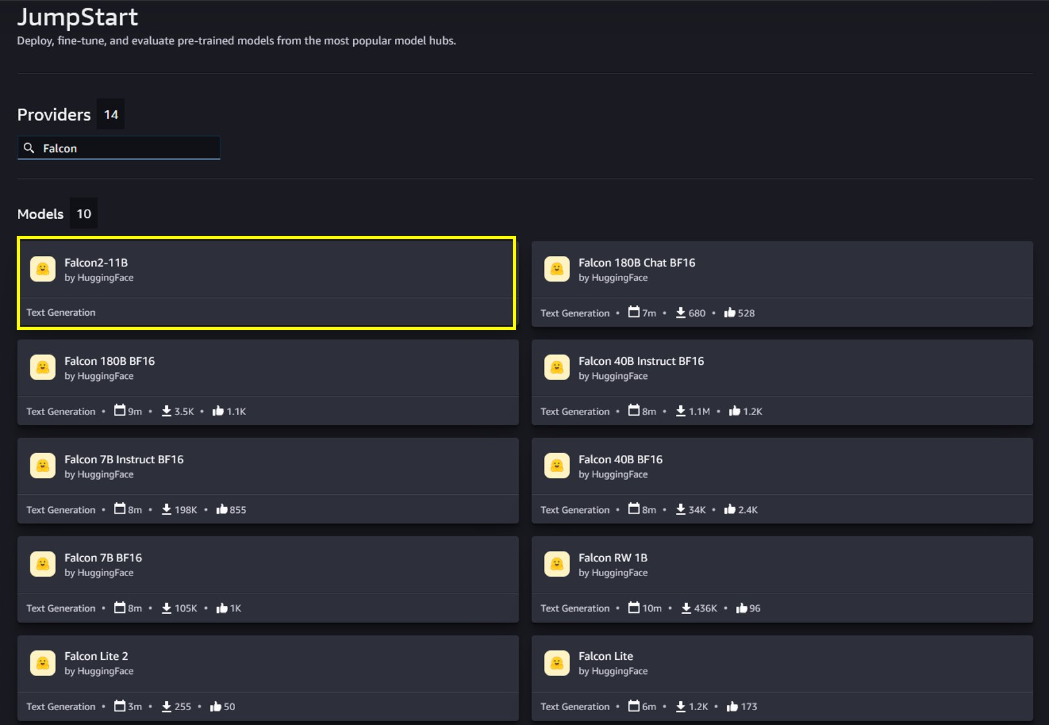Click the 436K downloads value

pyautogui.click(x=706, y=608)
